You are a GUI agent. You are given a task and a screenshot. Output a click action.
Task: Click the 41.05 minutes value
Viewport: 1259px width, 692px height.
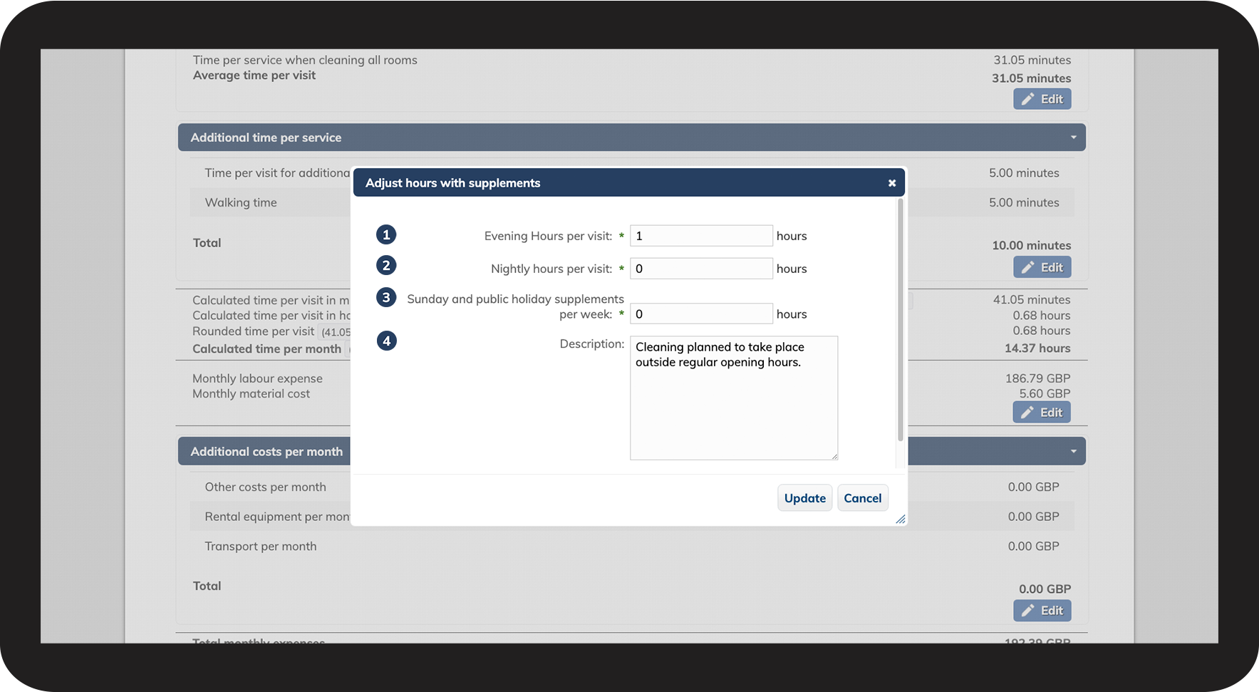pos(1032,300)
